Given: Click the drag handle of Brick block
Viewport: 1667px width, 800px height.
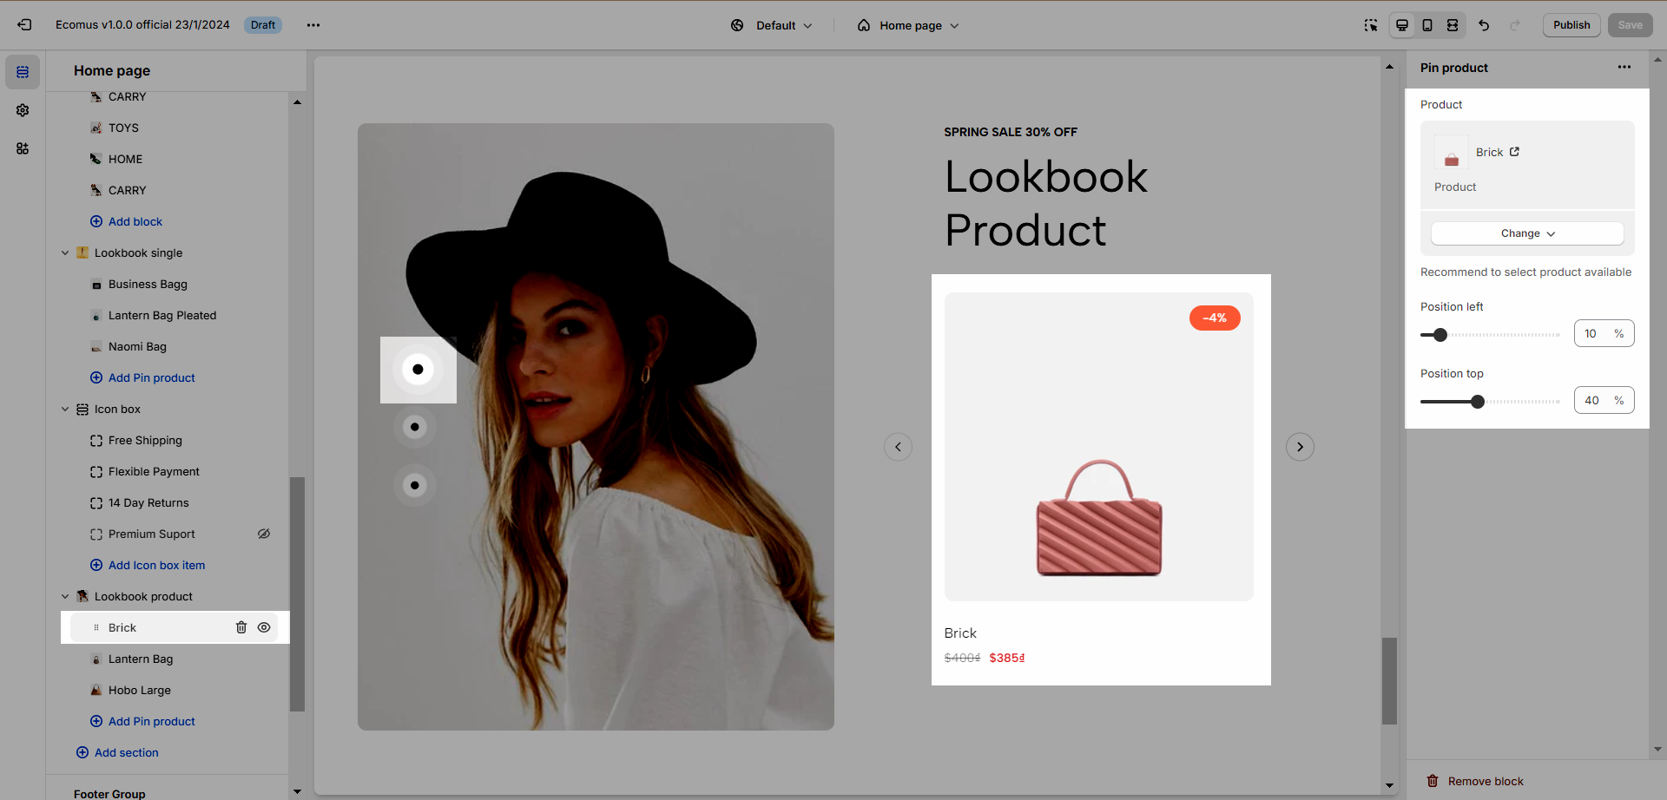Looking at the screenshot, I should tap(96, 627).
